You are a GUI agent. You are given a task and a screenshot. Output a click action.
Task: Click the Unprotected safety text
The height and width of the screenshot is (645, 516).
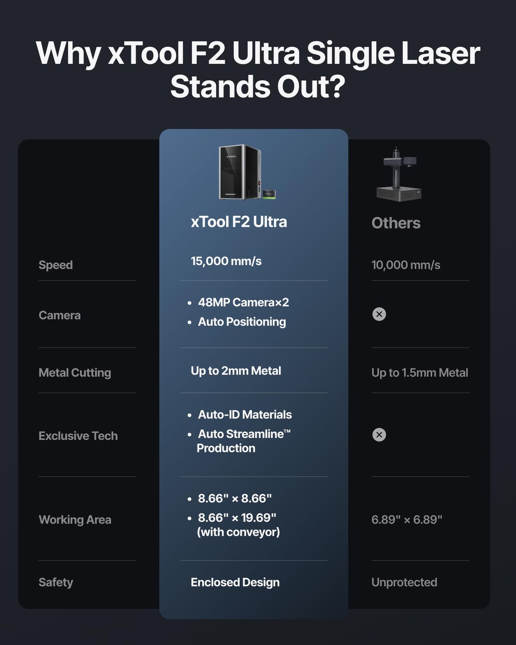[x=404, y=582]
